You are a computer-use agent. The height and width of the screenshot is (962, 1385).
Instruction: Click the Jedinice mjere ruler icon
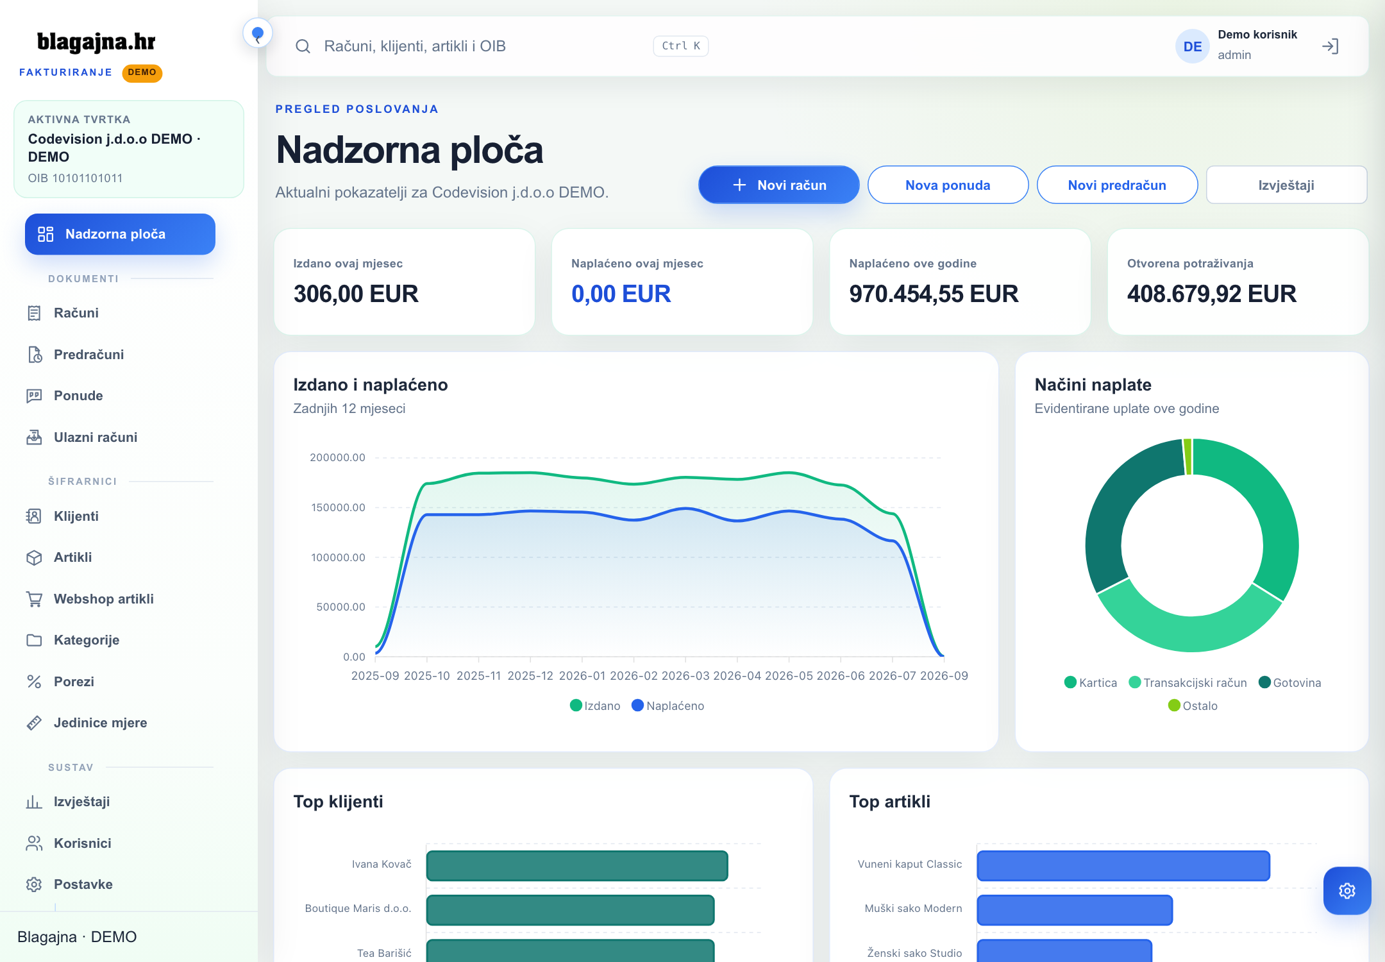pyautogui.click(x=34, y=723)
